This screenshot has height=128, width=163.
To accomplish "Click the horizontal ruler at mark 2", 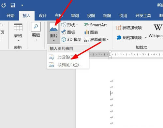I will [x=132, y=54].
